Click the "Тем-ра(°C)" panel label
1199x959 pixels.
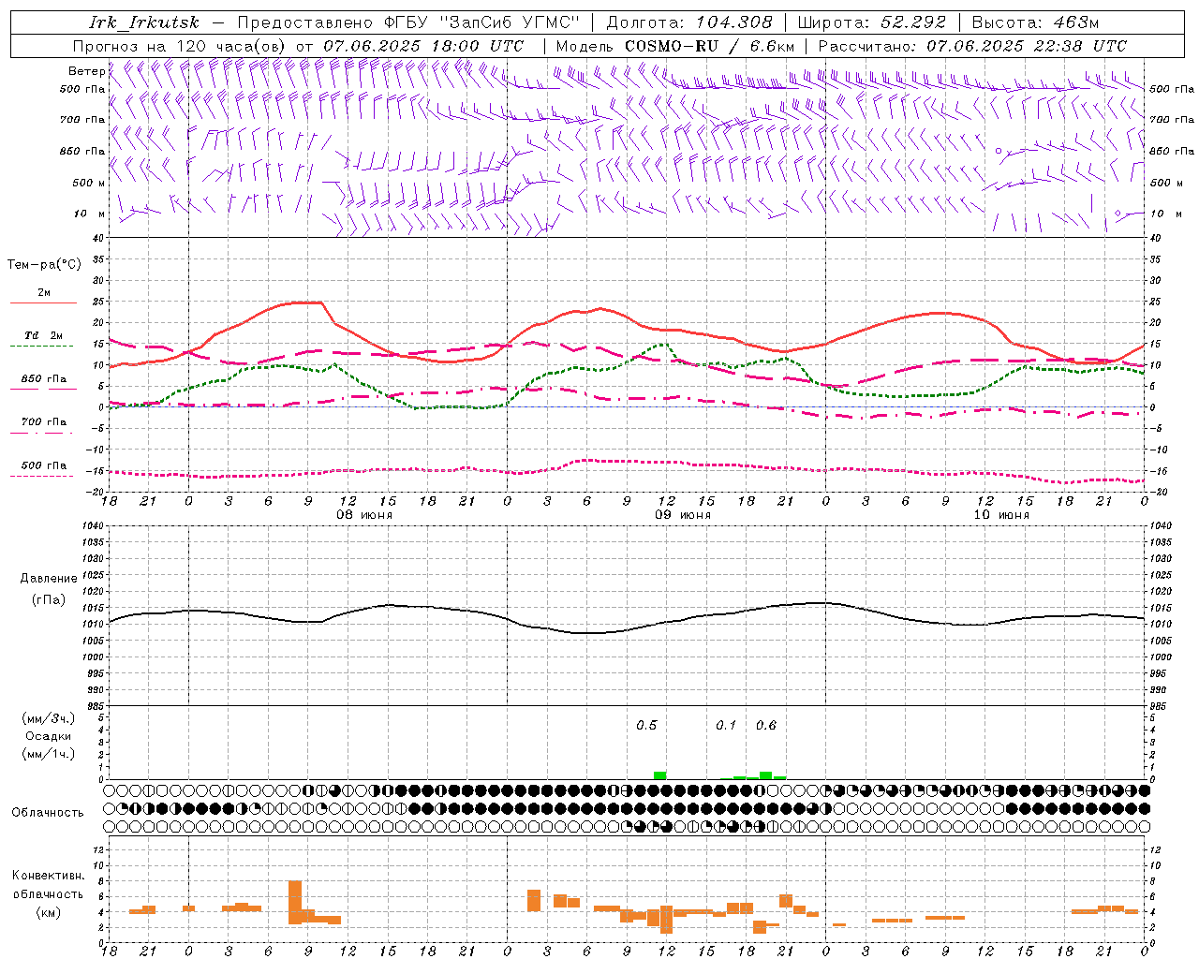point(44,265)
